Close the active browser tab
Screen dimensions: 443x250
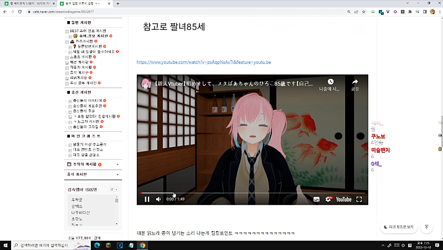pos(109,4)
